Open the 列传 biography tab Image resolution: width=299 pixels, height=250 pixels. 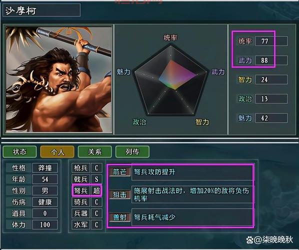coord(132,152)
